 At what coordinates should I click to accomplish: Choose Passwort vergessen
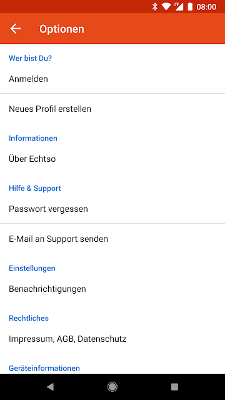click(x=112, y=209)
